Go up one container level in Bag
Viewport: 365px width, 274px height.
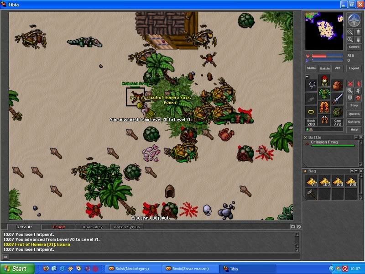pyautogui.click(x=352, y=171)
